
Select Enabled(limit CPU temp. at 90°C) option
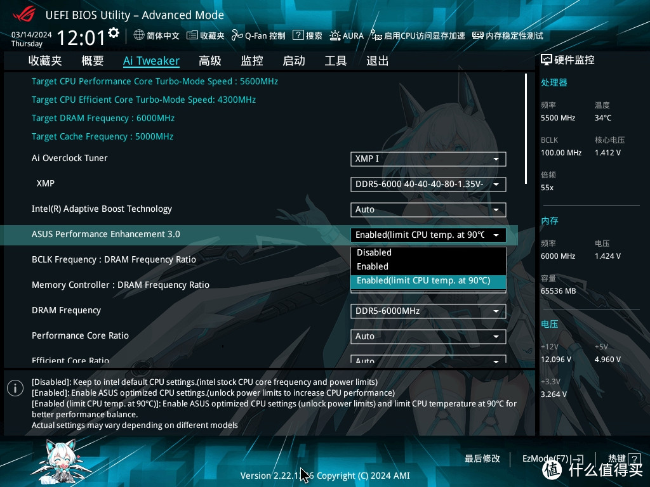tap(428, 281)
